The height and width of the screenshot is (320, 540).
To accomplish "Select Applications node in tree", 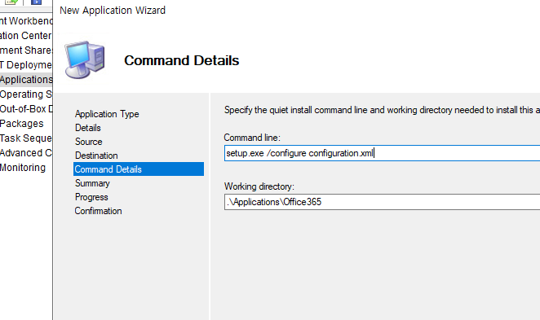I will pyautogui.click(x=26, y=80).
